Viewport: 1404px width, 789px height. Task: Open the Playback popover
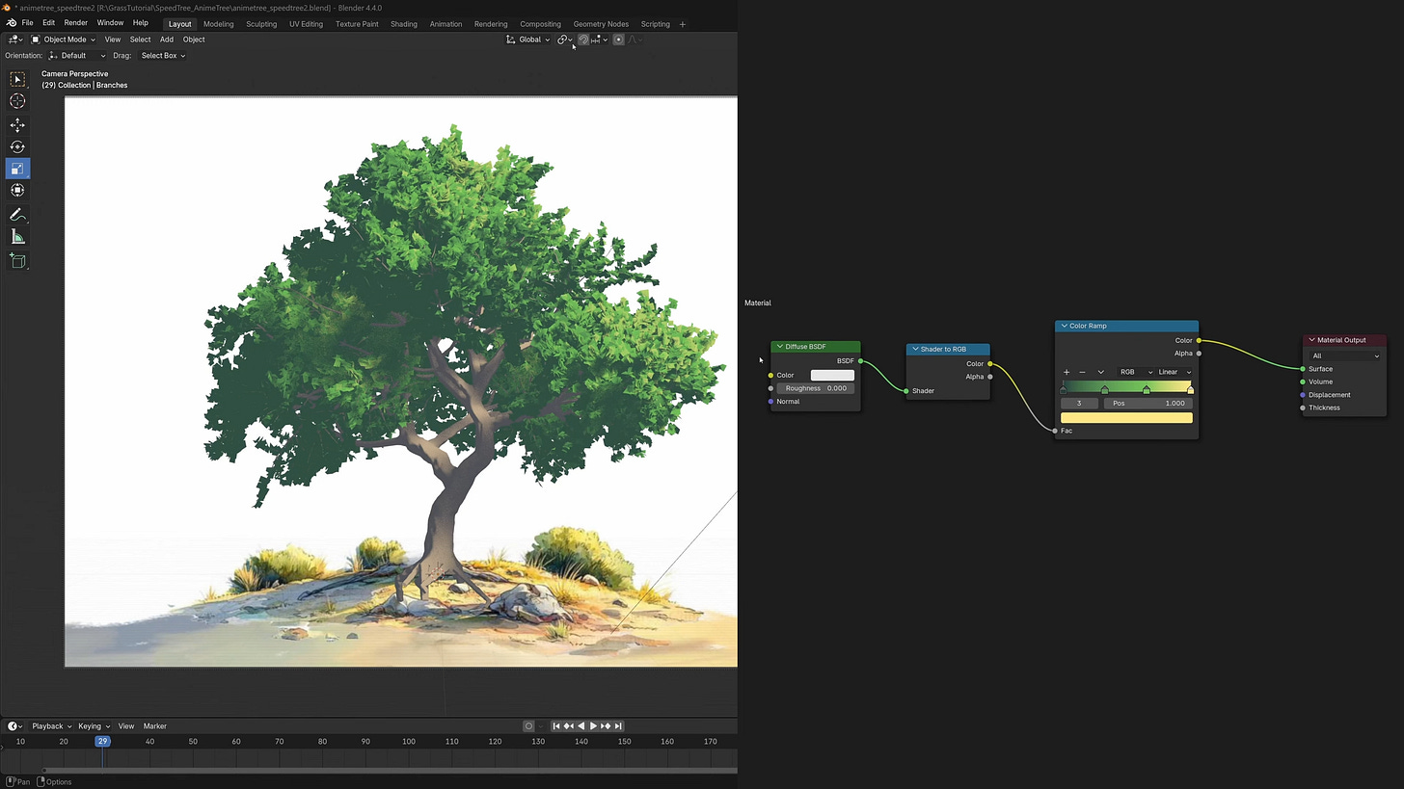[x=51, y=725]
